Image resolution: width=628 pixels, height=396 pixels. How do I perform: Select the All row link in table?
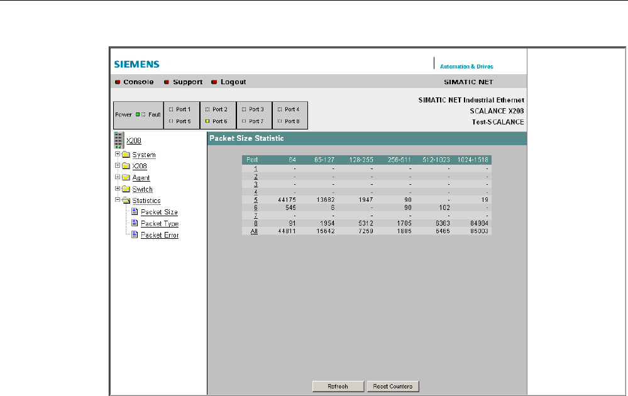[255, 231]
